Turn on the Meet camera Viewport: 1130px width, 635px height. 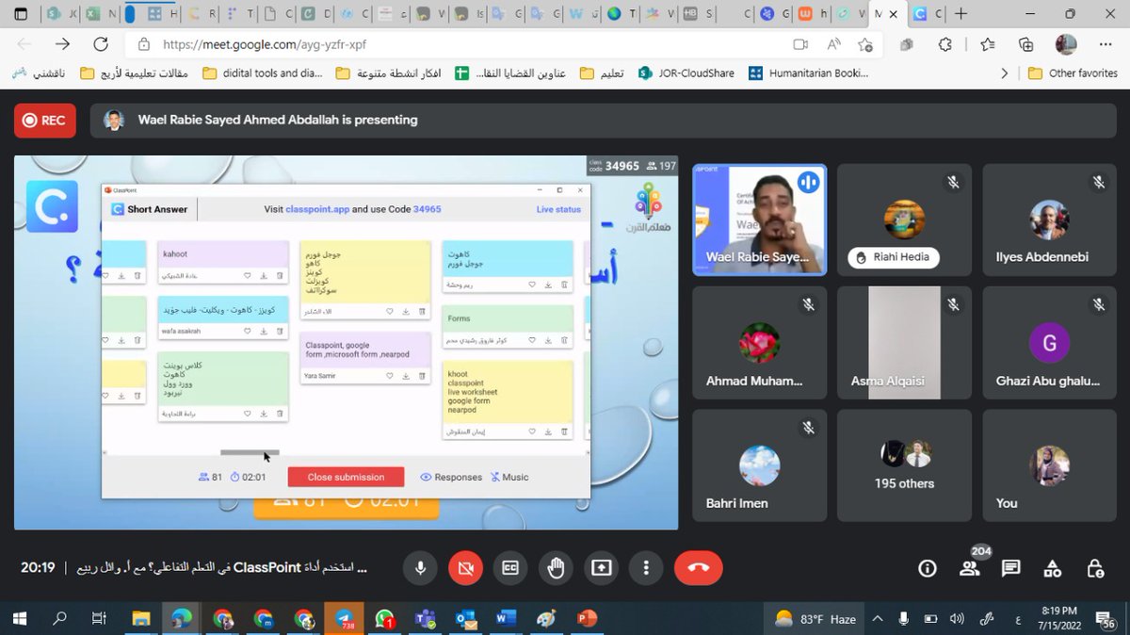[x=465, y=568]
